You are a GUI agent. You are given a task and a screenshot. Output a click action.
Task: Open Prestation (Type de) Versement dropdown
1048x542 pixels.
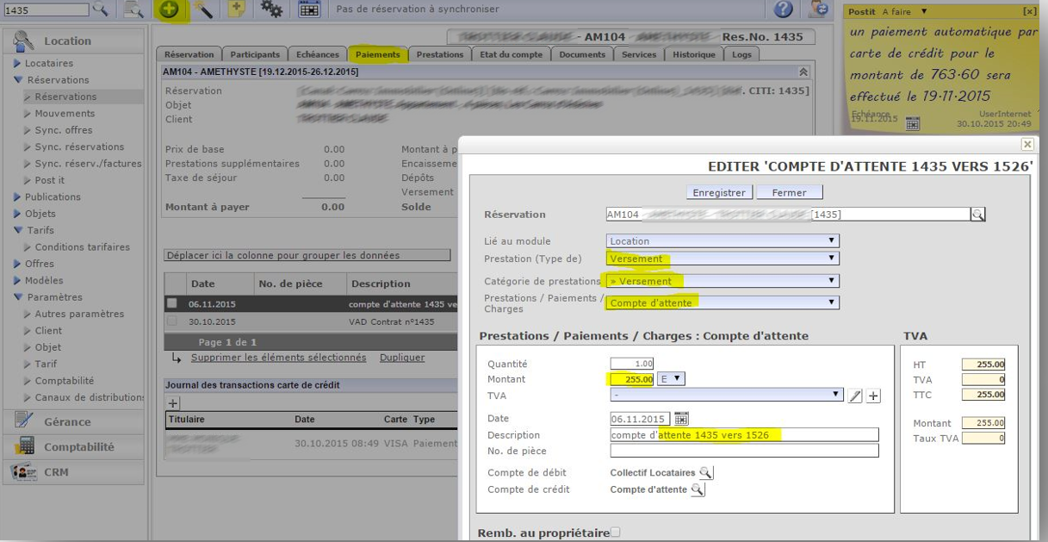722,259
